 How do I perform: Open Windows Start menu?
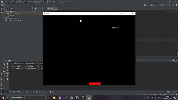[x=3, y=98]
